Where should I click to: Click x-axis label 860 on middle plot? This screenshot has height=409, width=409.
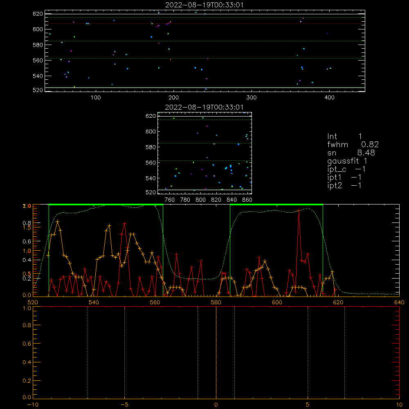[x=247, y=200]
